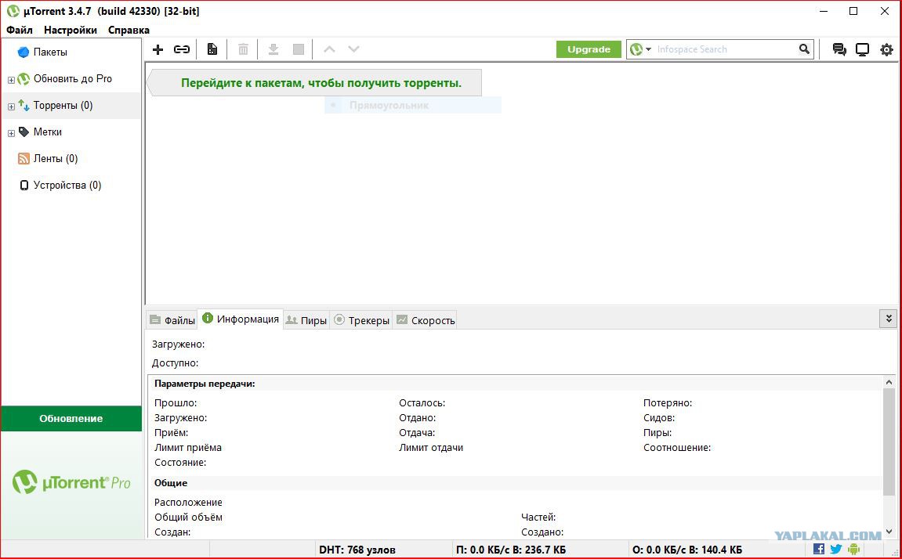The height and width of the screenshot is (559, 902).
Task: Switch to the Трекеры tab
Action: 361,320
